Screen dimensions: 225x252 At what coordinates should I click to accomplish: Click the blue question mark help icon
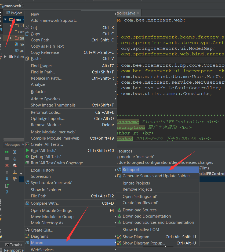point(7,192)
